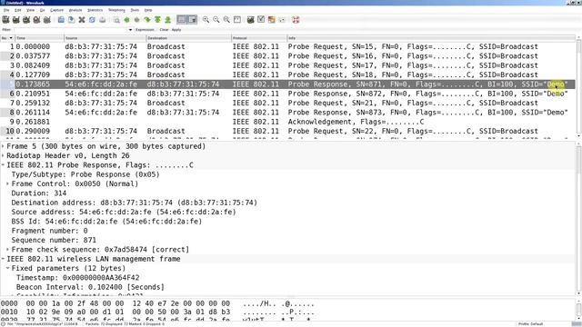The height and width of the screenshot is (327, 582).
Task: Find a packet magnifier icon
Action: pyautogui.click(x=116, y=20)
